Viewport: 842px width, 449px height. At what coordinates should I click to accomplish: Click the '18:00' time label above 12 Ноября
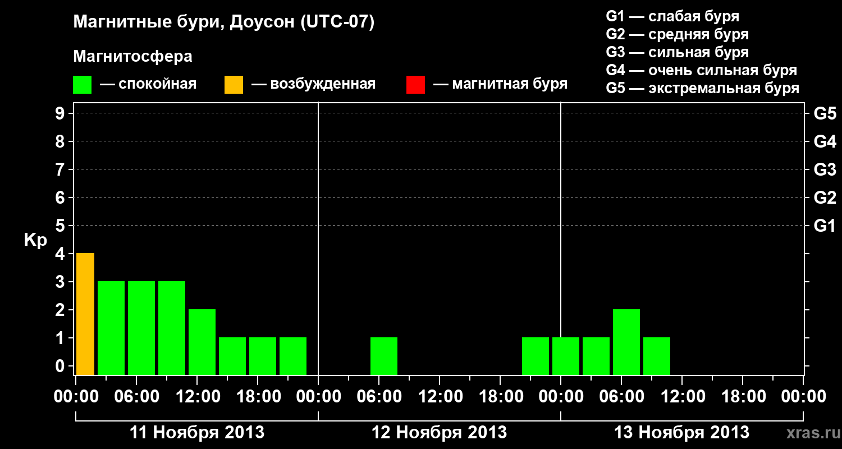[x=500, y=397]
